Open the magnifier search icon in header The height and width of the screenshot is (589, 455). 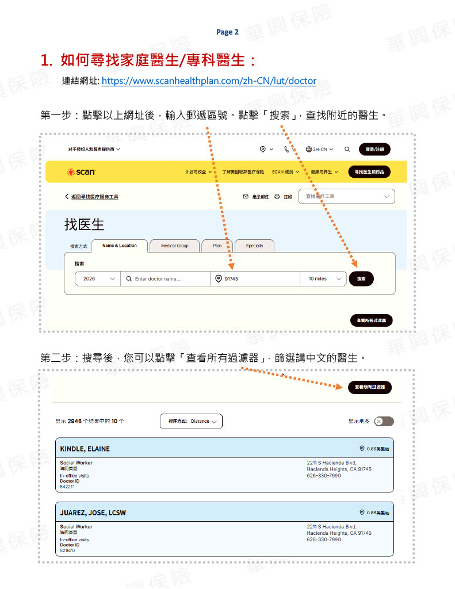point(347,149)
